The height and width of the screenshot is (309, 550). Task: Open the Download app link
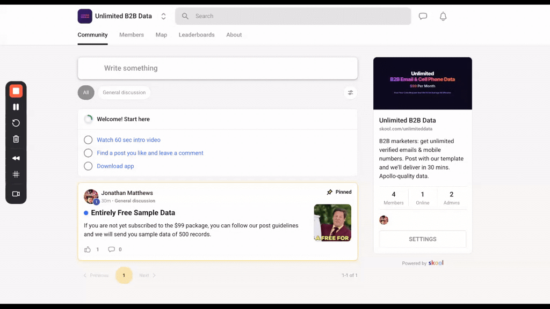(x=115, y=166)
